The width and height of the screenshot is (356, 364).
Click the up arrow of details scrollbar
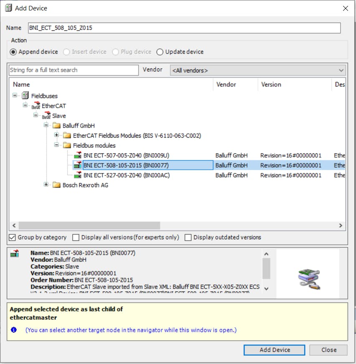(266, 254)
